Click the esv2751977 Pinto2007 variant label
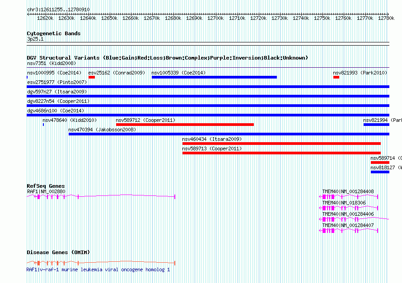Viewport: 402px width, 283px height. (56, 82)
